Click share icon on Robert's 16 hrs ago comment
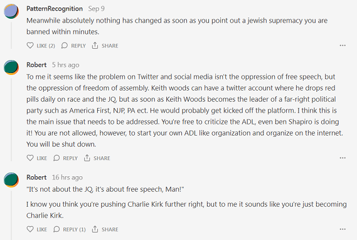 (x=95, y=229)
